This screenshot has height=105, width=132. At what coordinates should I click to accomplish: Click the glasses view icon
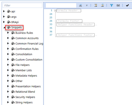[118, 6]
